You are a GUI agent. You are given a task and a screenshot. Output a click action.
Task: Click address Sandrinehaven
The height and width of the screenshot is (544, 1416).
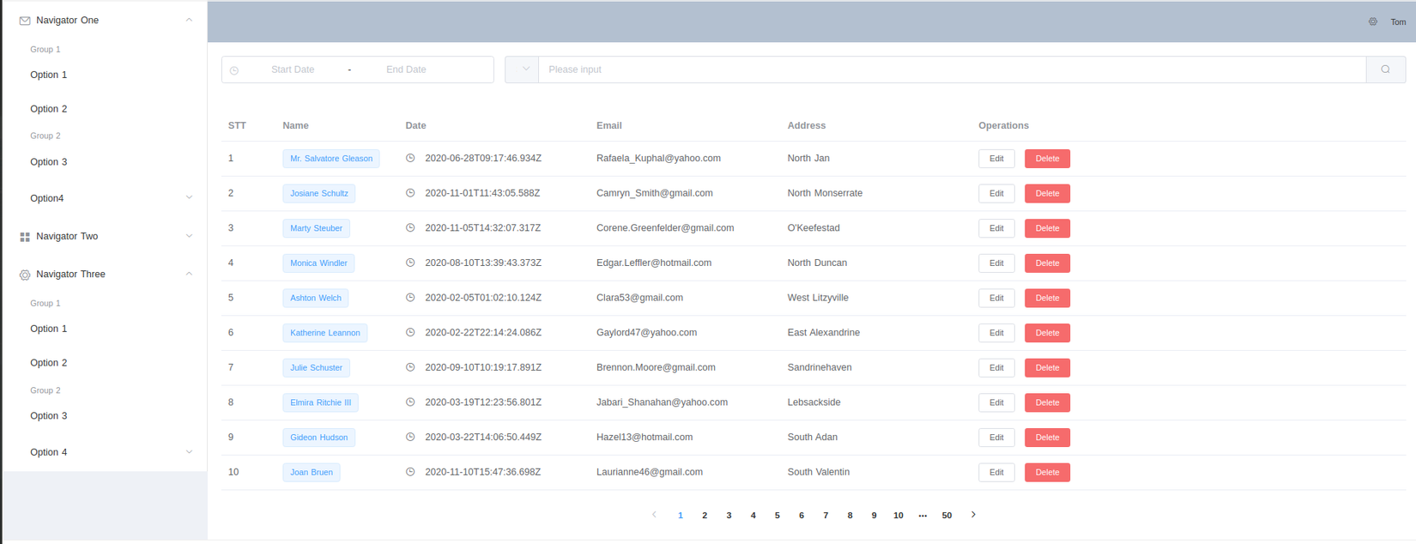[820, 367]
